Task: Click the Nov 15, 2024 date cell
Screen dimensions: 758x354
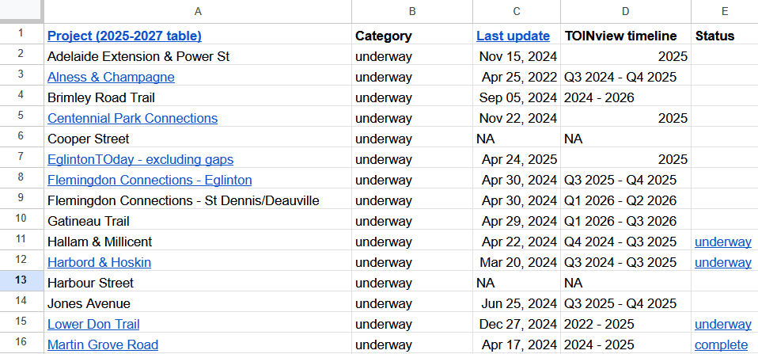Action: point(517,56)
